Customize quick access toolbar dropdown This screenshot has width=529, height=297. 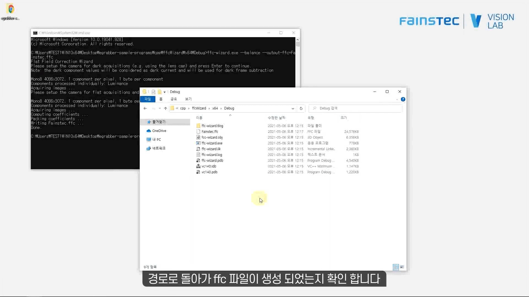tap(164, 92)
